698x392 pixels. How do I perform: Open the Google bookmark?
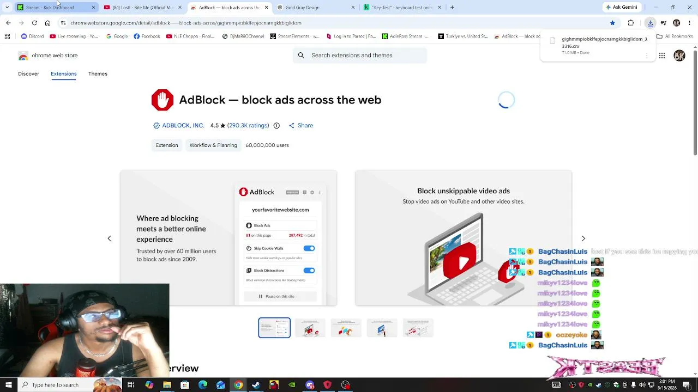tap(117, 36)
